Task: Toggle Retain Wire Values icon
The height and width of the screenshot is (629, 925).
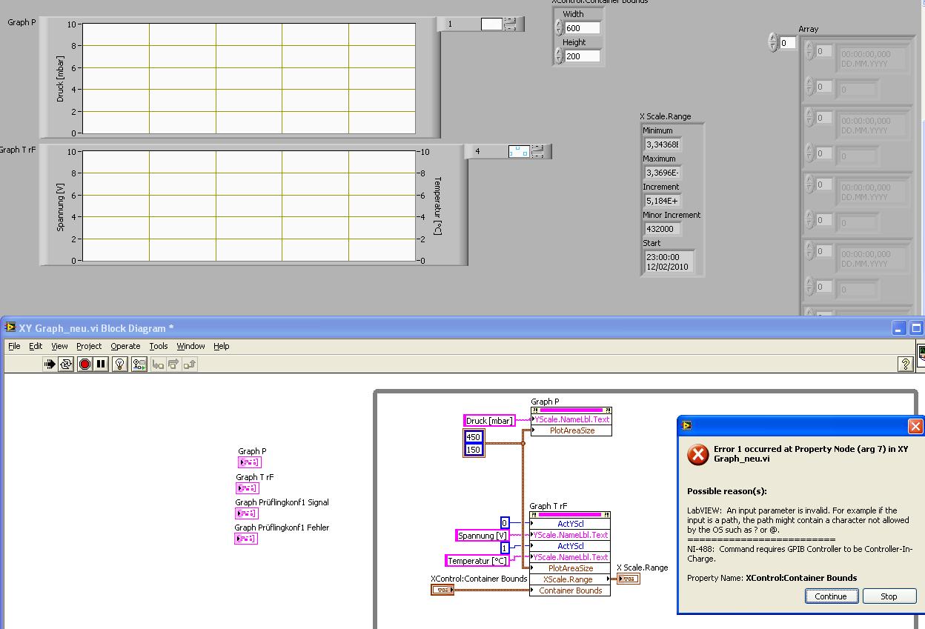Action: pos(139,364)
